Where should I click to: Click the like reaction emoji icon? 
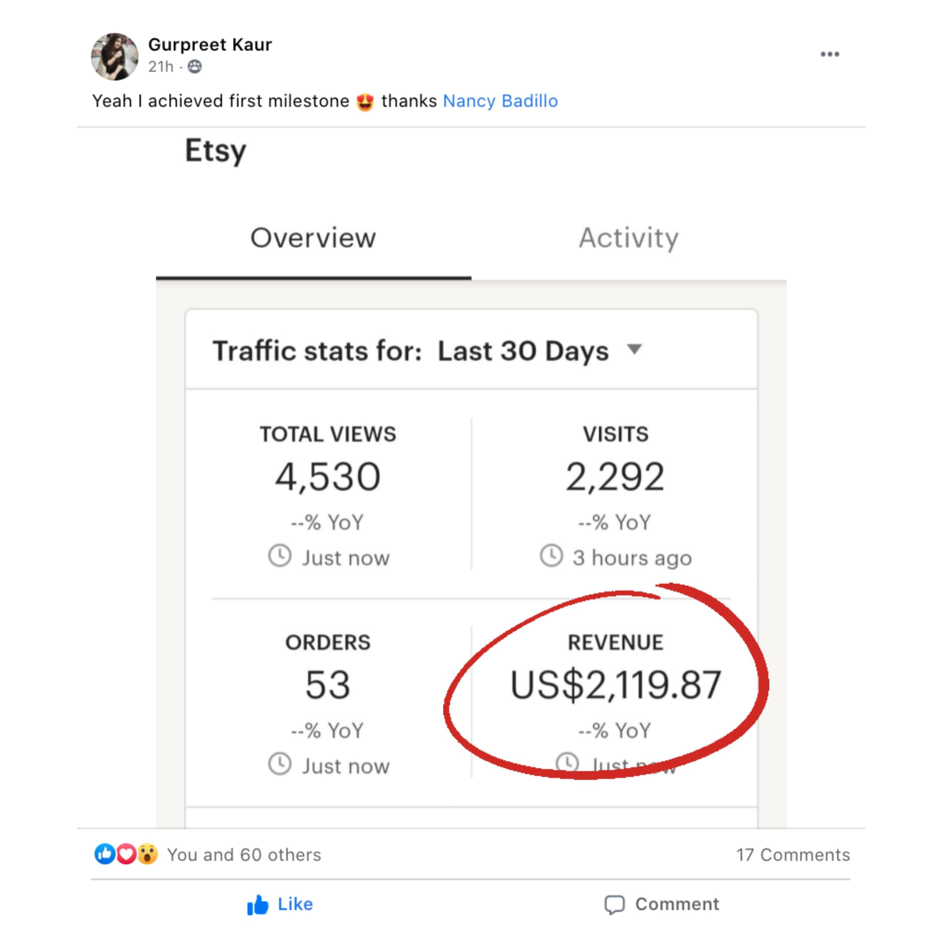coord(104,854)
